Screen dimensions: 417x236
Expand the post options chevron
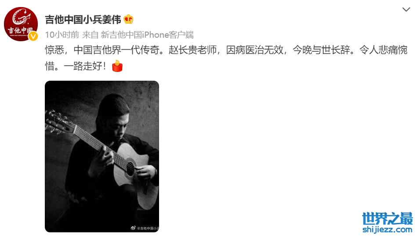[406, 10]
